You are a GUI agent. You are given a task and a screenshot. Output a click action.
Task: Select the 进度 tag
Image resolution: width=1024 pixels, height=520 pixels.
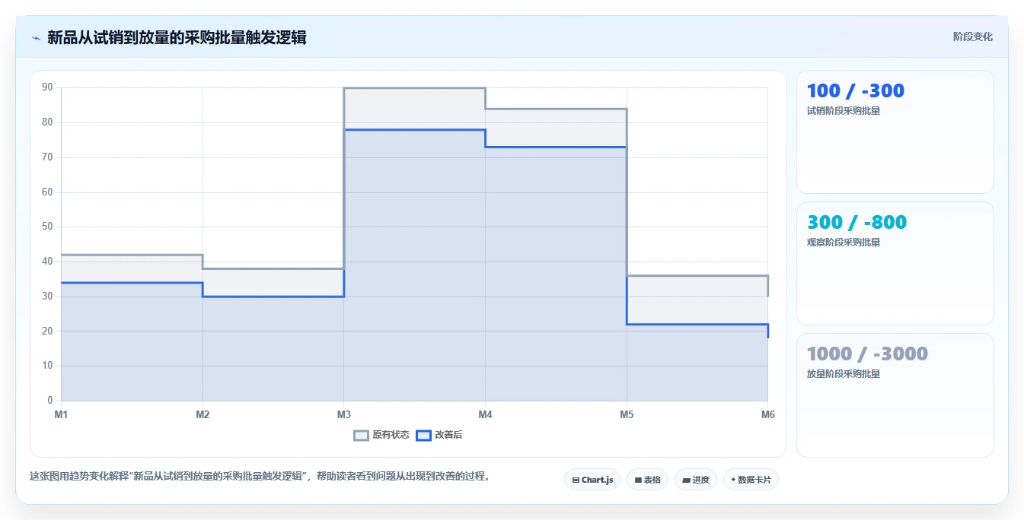coord(696,480)
